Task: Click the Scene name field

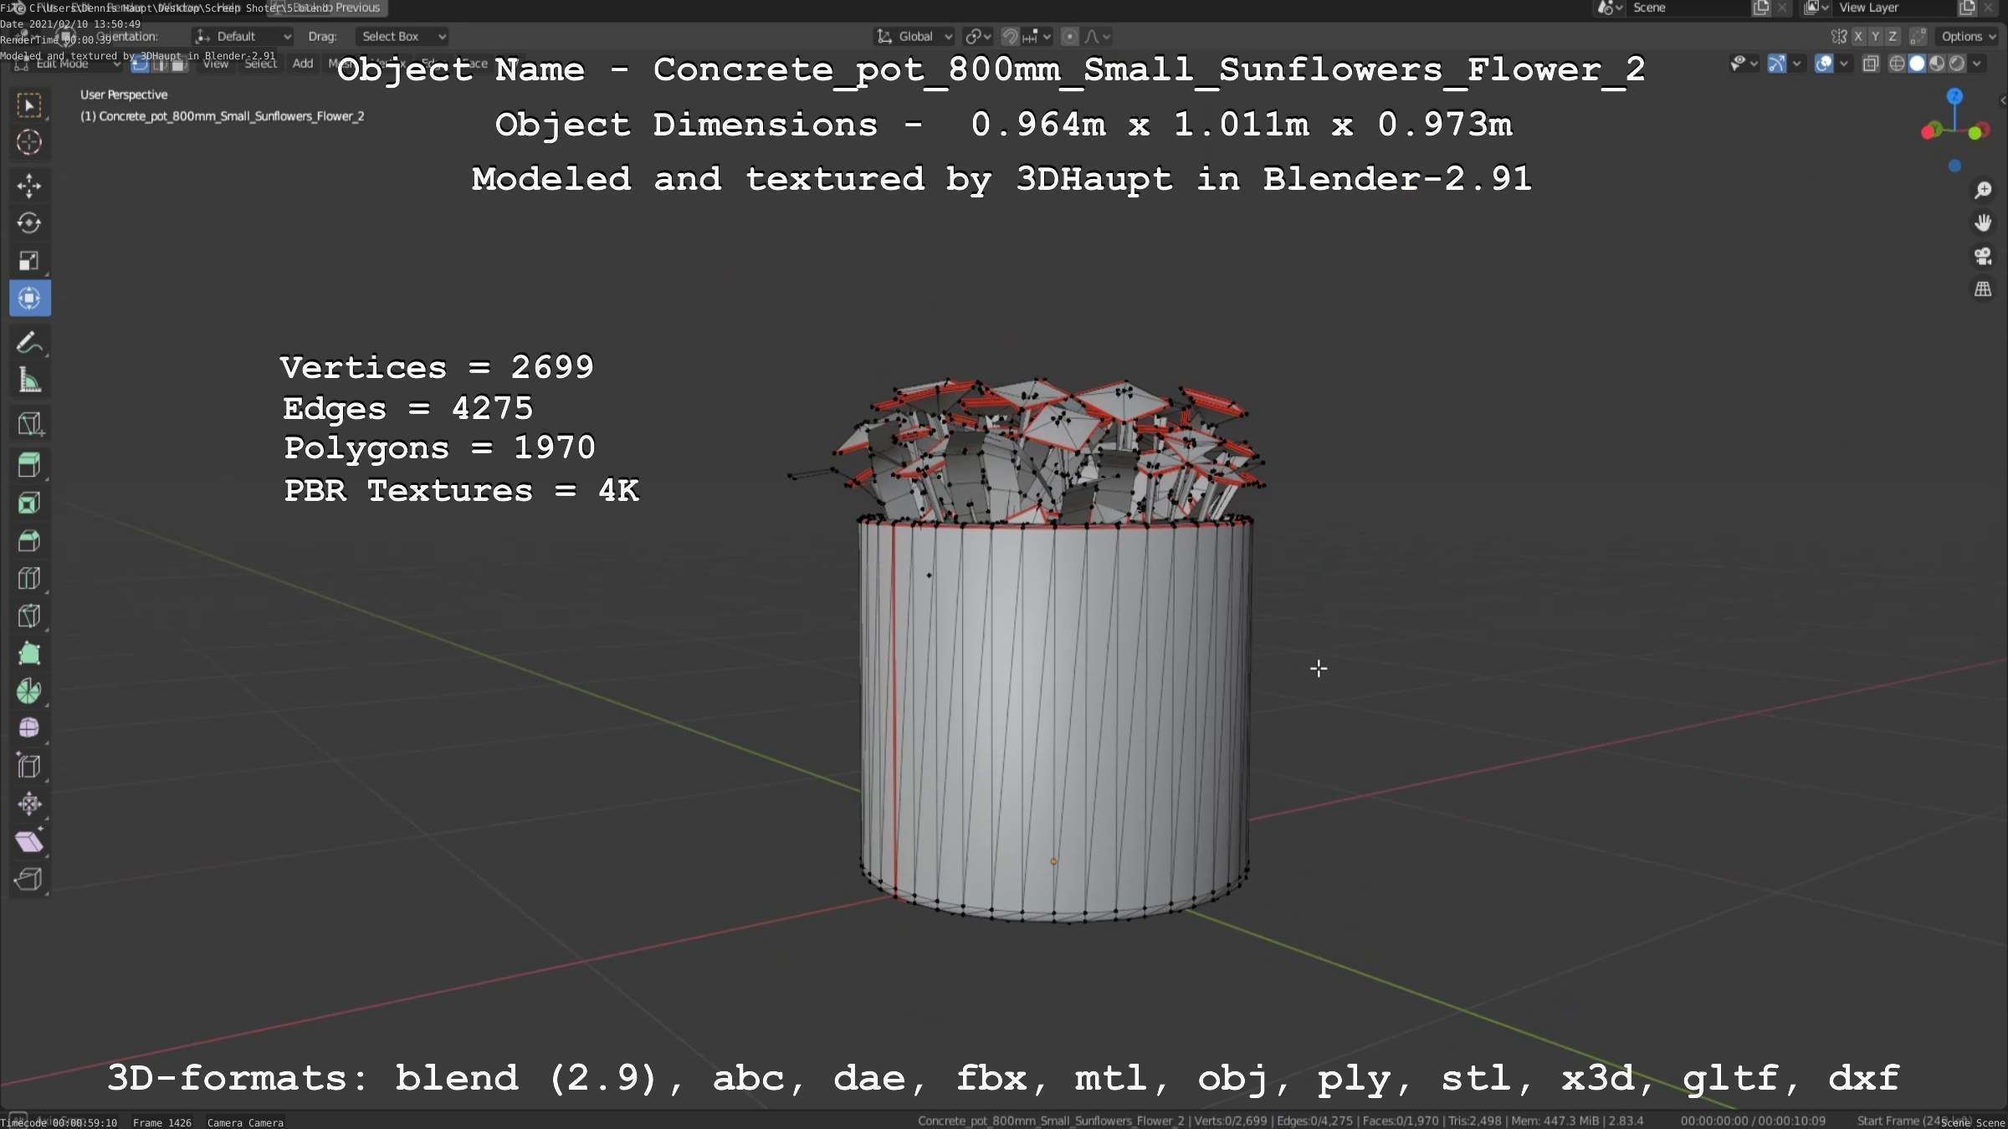Action: pos(1688,8)
